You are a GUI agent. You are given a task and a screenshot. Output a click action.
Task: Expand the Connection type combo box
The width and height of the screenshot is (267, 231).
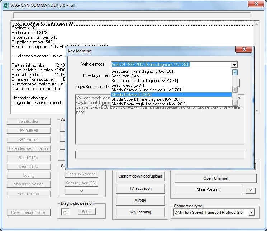tap(252, 212)
